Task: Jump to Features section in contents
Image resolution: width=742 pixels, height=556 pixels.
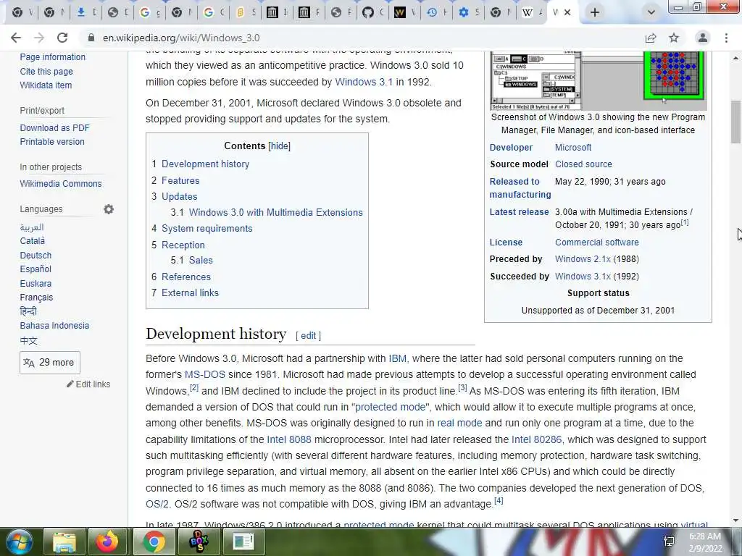Action: pos(180,180)
